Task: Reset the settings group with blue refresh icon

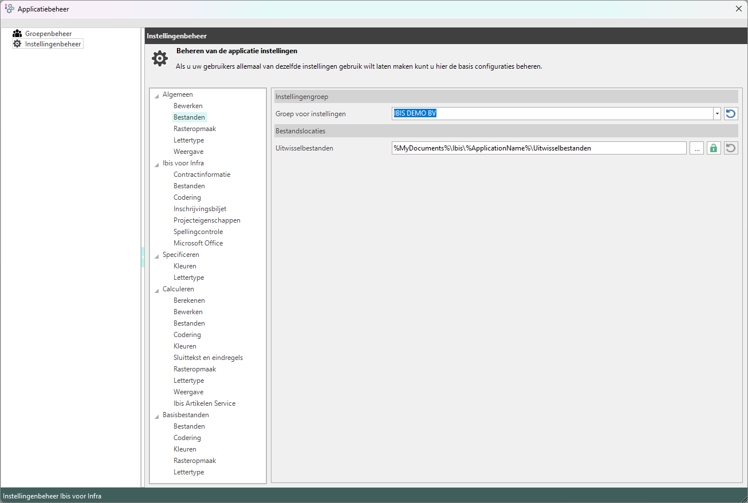Action: click(x=730, y=114)
